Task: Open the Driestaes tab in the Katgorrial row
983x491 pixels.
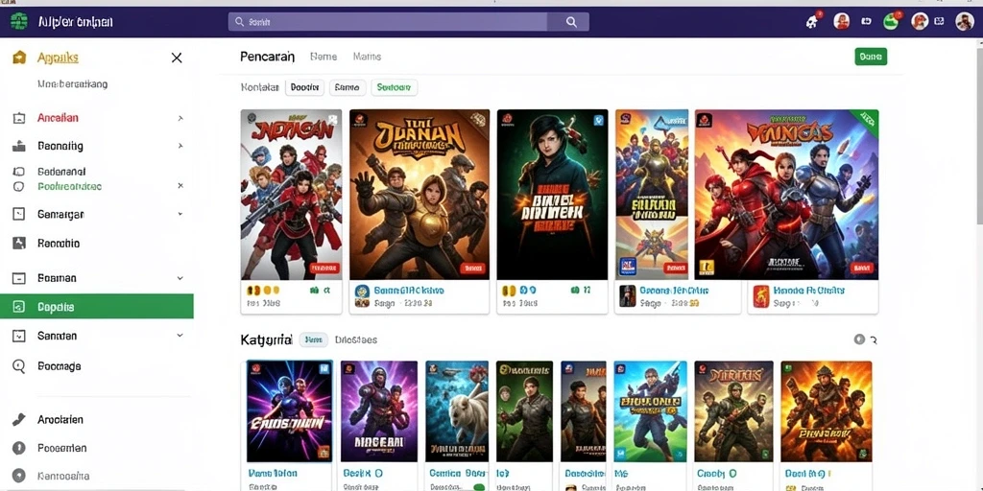Action: click(x=356, y=340)
